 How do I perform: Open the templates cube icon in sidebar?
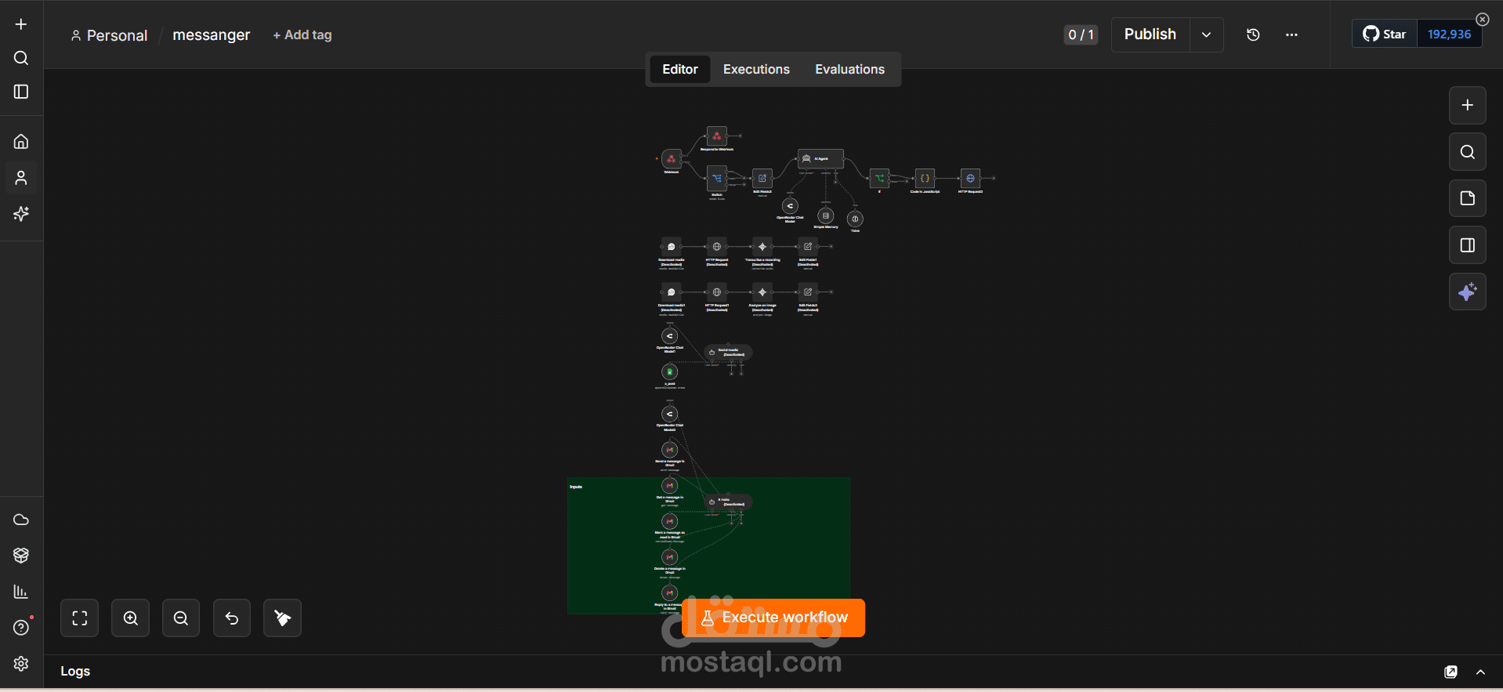tap(21, 556)
